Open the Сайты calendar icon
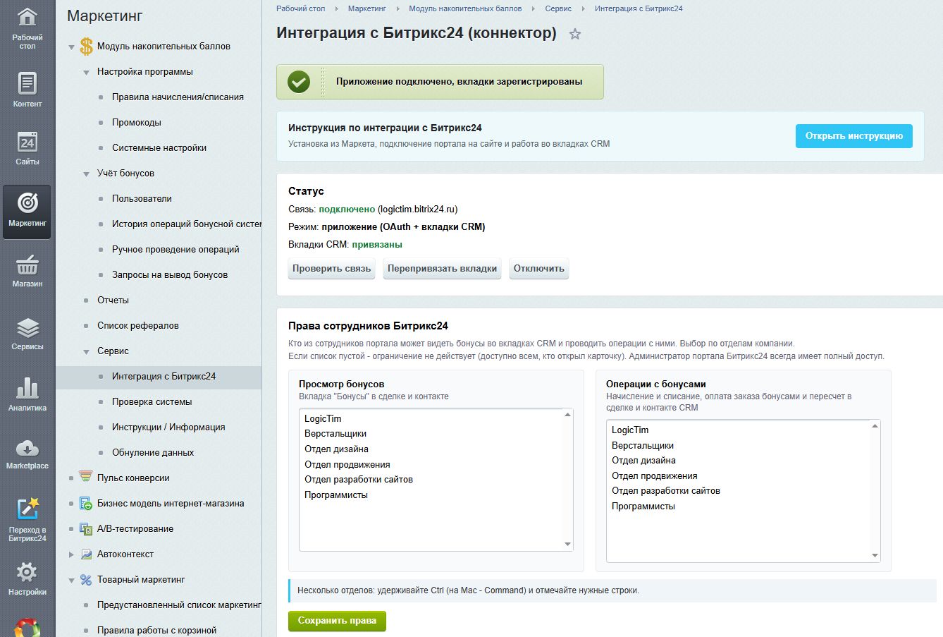The width and height of the screenshot is (943, 637). click(x=27, y=141)
